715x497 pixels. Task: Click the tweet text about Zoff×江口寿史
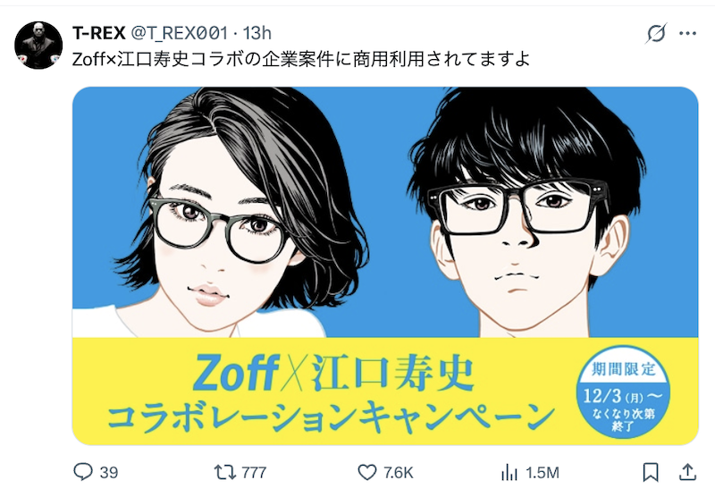(301, 59)
